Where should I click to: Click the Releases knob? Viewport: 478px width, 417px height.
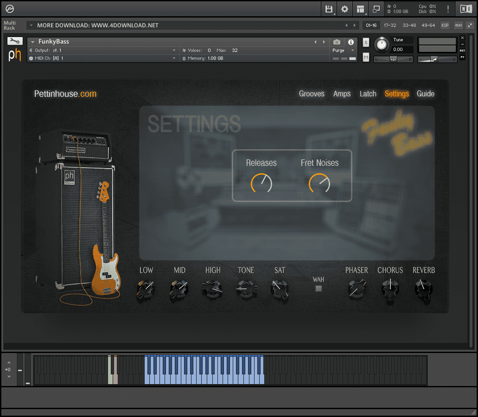click(261, 183)
